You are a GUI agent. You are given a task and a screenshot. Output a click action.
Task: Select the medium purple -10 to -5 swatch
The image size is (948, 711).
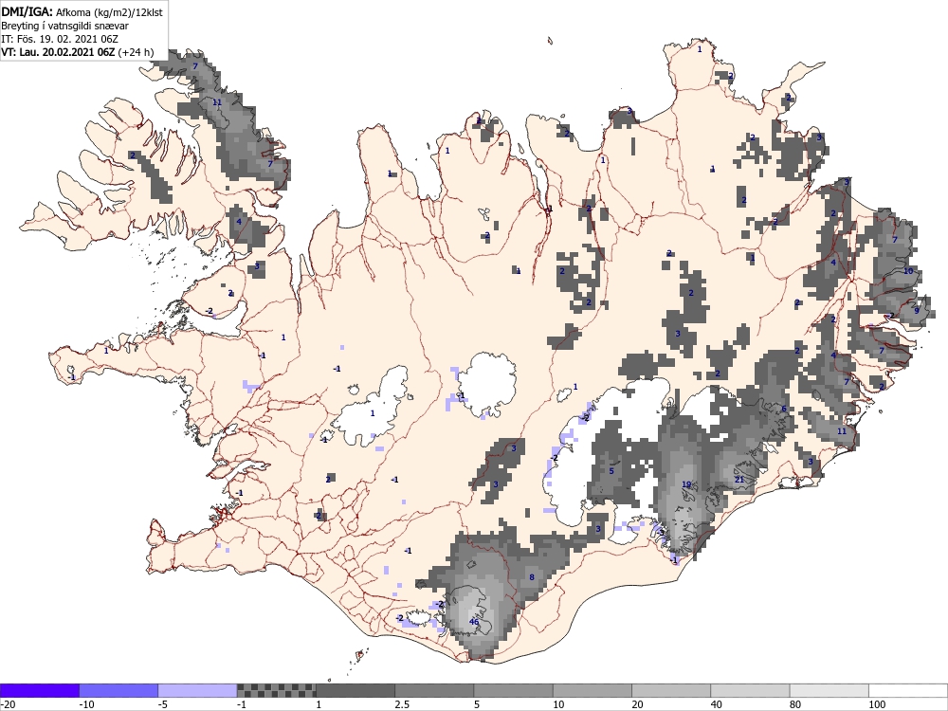click(x=118, y=690)
